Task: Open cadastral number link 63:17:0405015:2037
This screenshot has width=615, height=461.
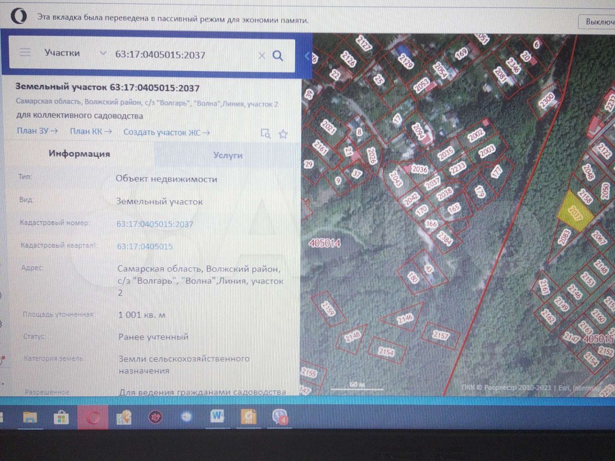Action: click(x=155, y=224)
